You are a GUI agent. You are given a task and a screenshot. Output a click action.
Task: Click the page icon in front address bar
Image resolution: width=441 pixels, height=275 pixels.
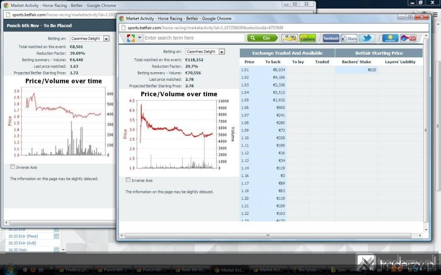[x=123, y=28]
